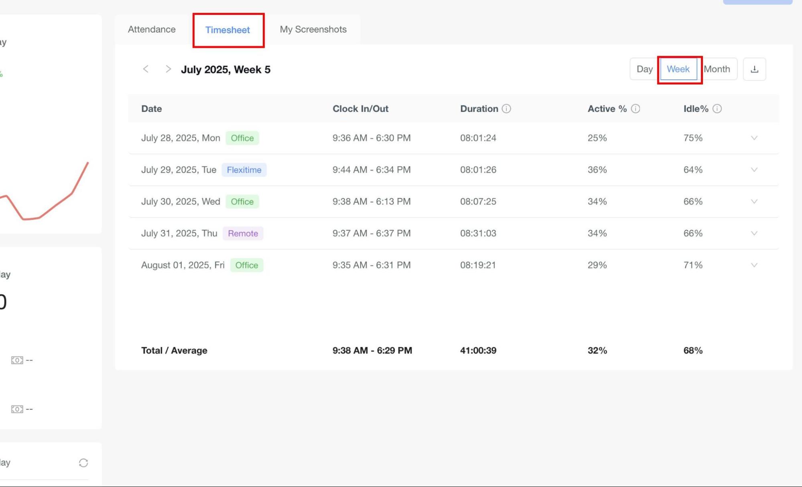Click the Flexitime tag on July 29
The width and height of the screenshot is (802, 487).
click(244, 170)
